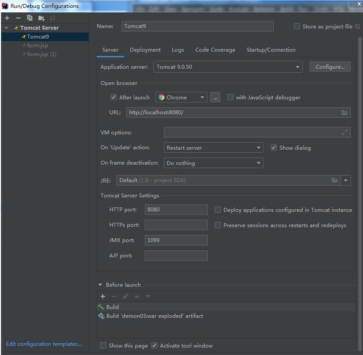Enable Store as project file
Image resolution: width=363 pixels, height=355 pixels.
click(297, 26)
